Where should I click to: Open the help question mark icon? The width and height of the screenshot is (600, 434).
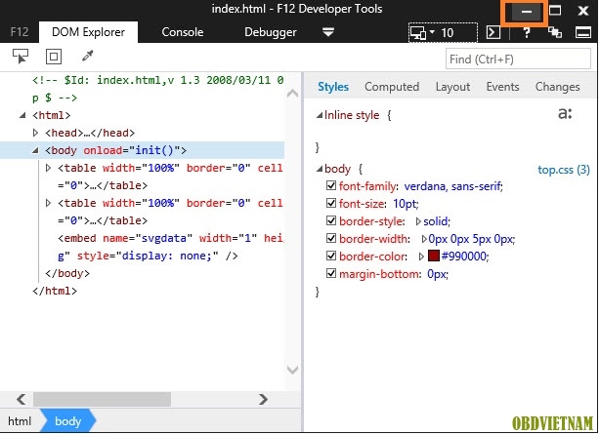click(527, 32)
